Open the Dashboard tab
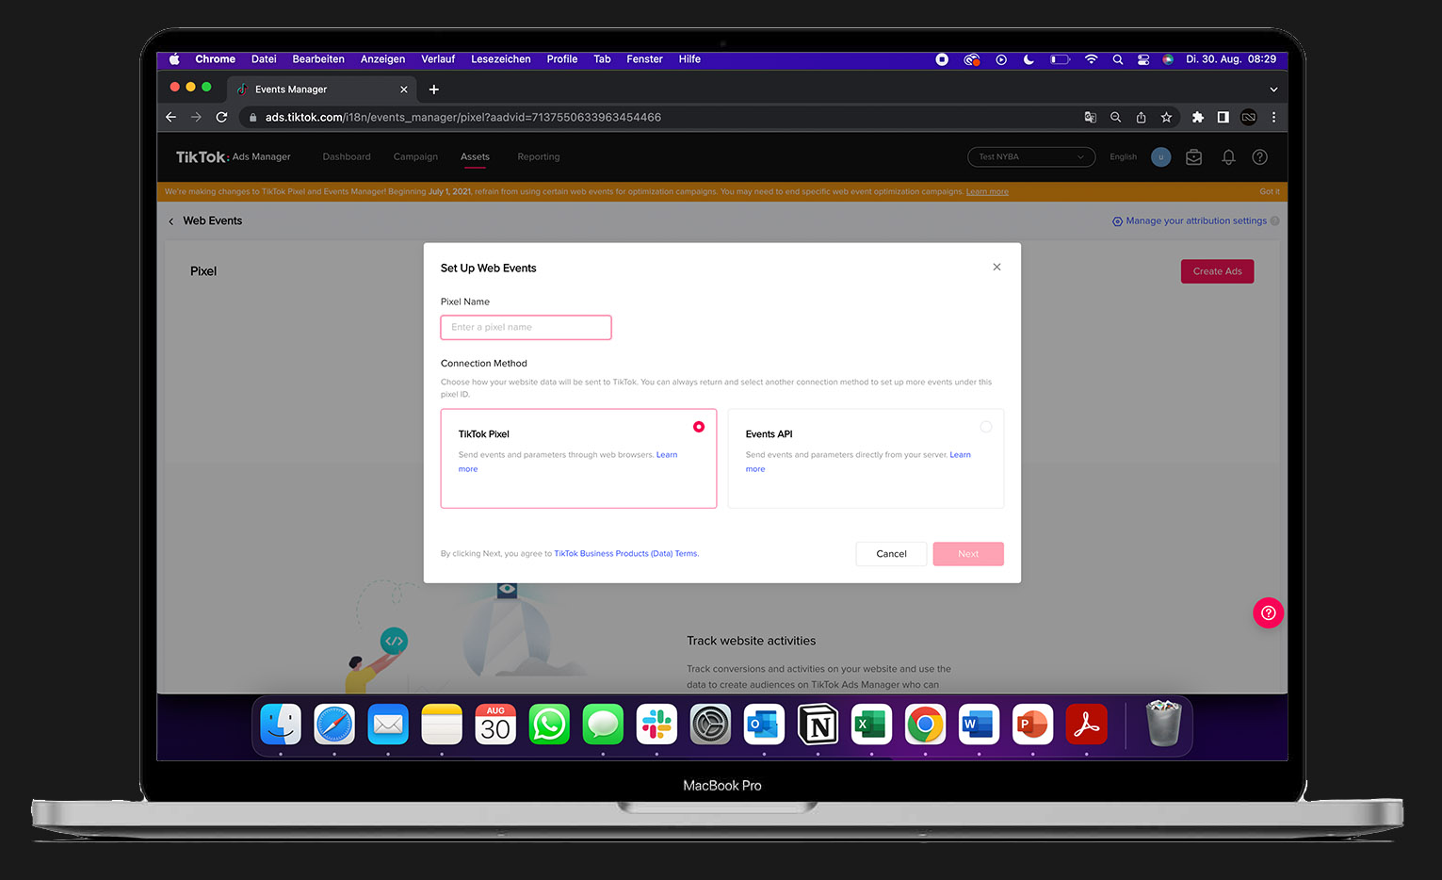Viewport: 1442px width, 880px height. point(347,157)
